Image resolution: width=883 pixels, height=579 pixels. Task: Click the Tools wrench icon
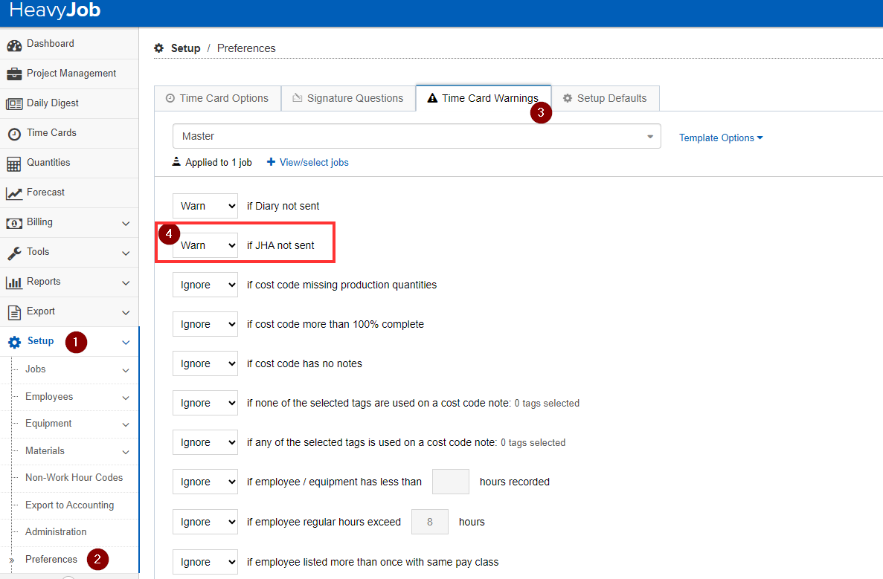pyautogui.click(x=14, y=253)
